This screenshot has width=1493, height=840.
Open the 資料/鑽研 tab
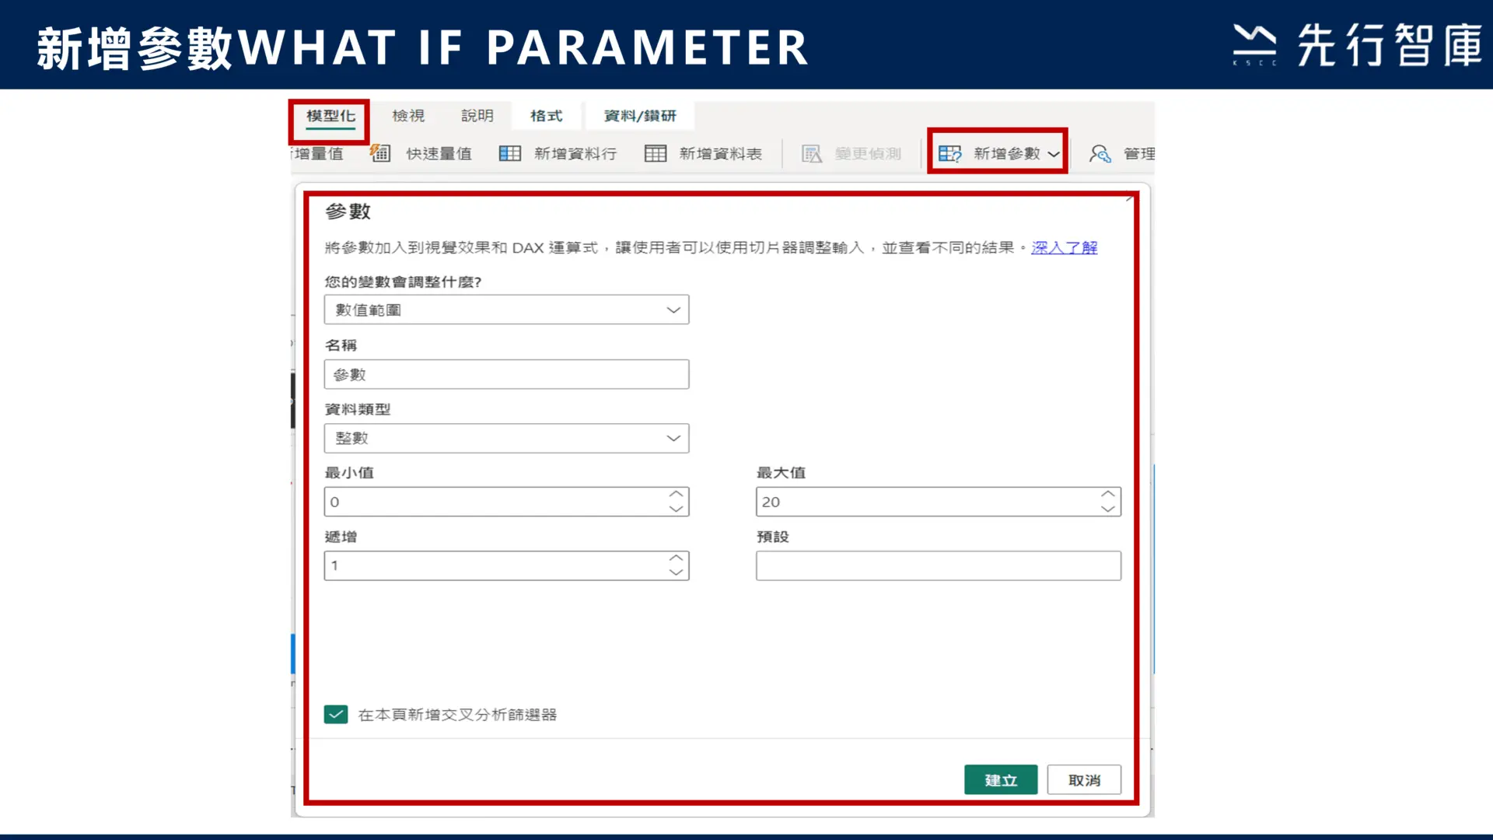tap(640, 116)
